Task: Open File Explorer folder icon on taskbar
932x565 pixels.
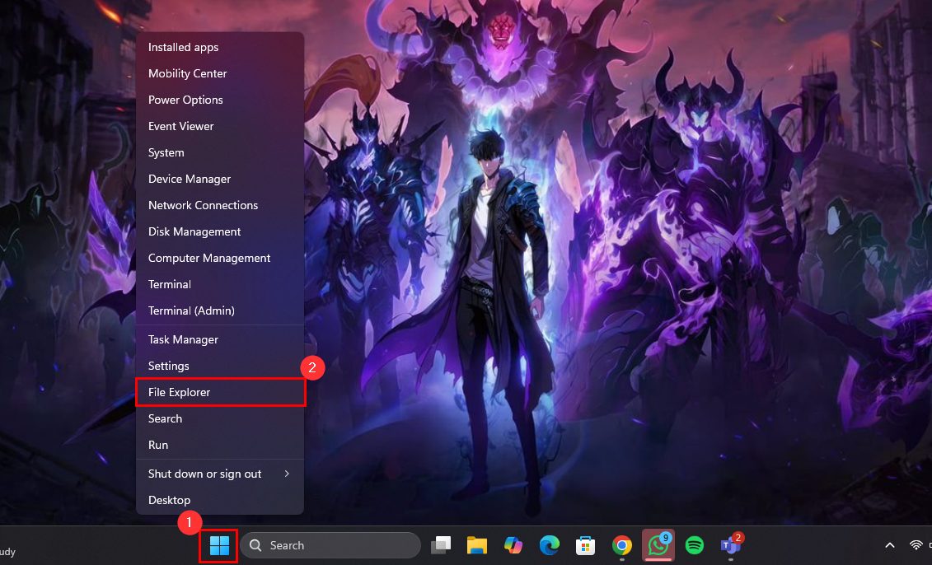Action: click(476, 544)
